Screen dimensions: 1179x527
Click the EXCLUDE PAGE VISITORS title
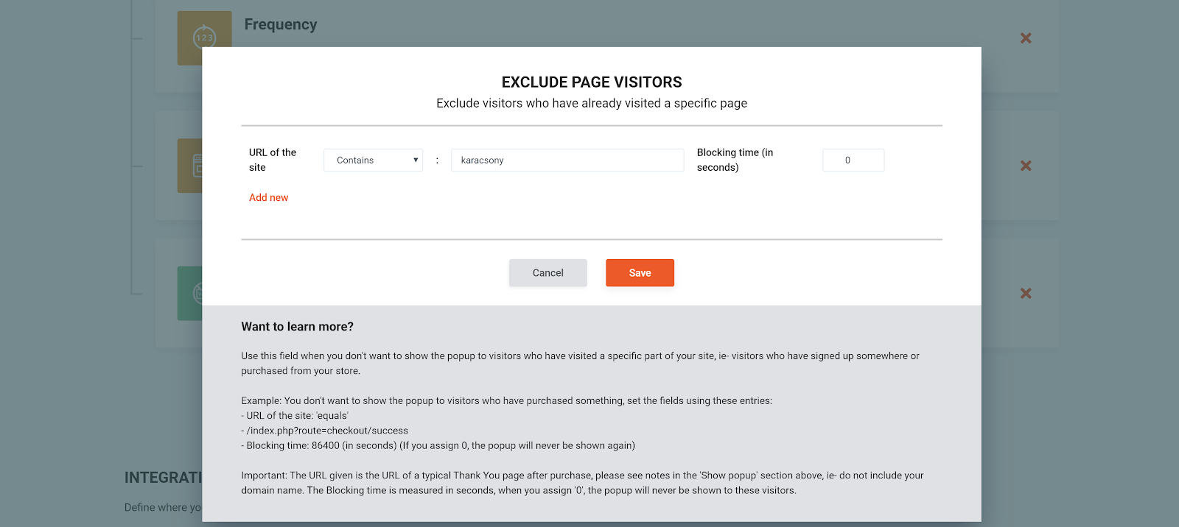[x=592, y=82]
